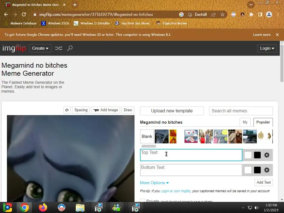Select the Distracted Boyfriend template thumbnail

pos(206,136)
